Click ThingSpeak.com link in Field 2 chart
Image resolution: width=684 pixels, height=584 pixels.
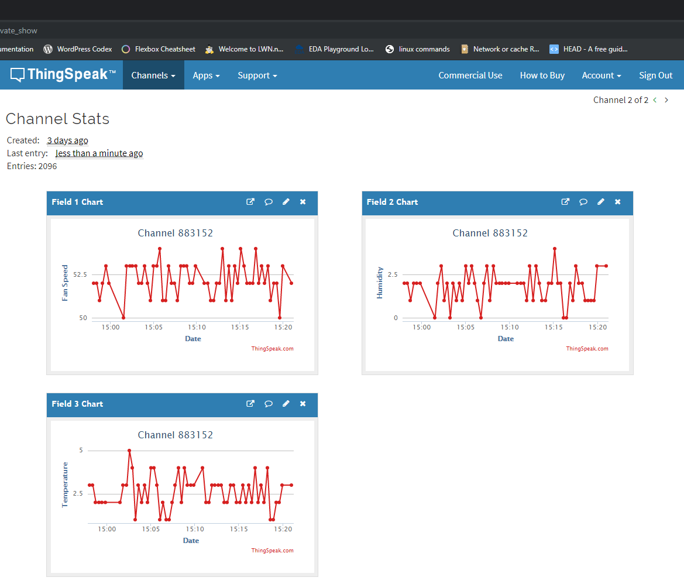tap(587, 349)
